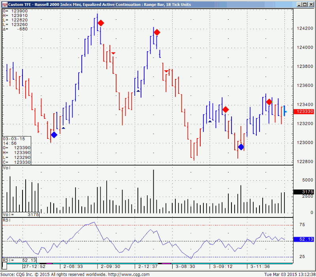Click the '03-03-15' date in the data box
Screen dimensions: 316x277
click(x=14, y=139)
